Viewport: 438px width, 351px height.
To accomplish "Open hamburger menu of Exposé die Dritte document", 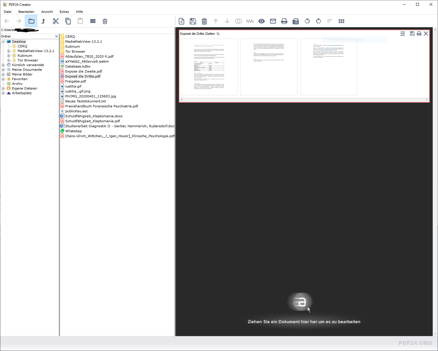I will (x=403, y=34).
